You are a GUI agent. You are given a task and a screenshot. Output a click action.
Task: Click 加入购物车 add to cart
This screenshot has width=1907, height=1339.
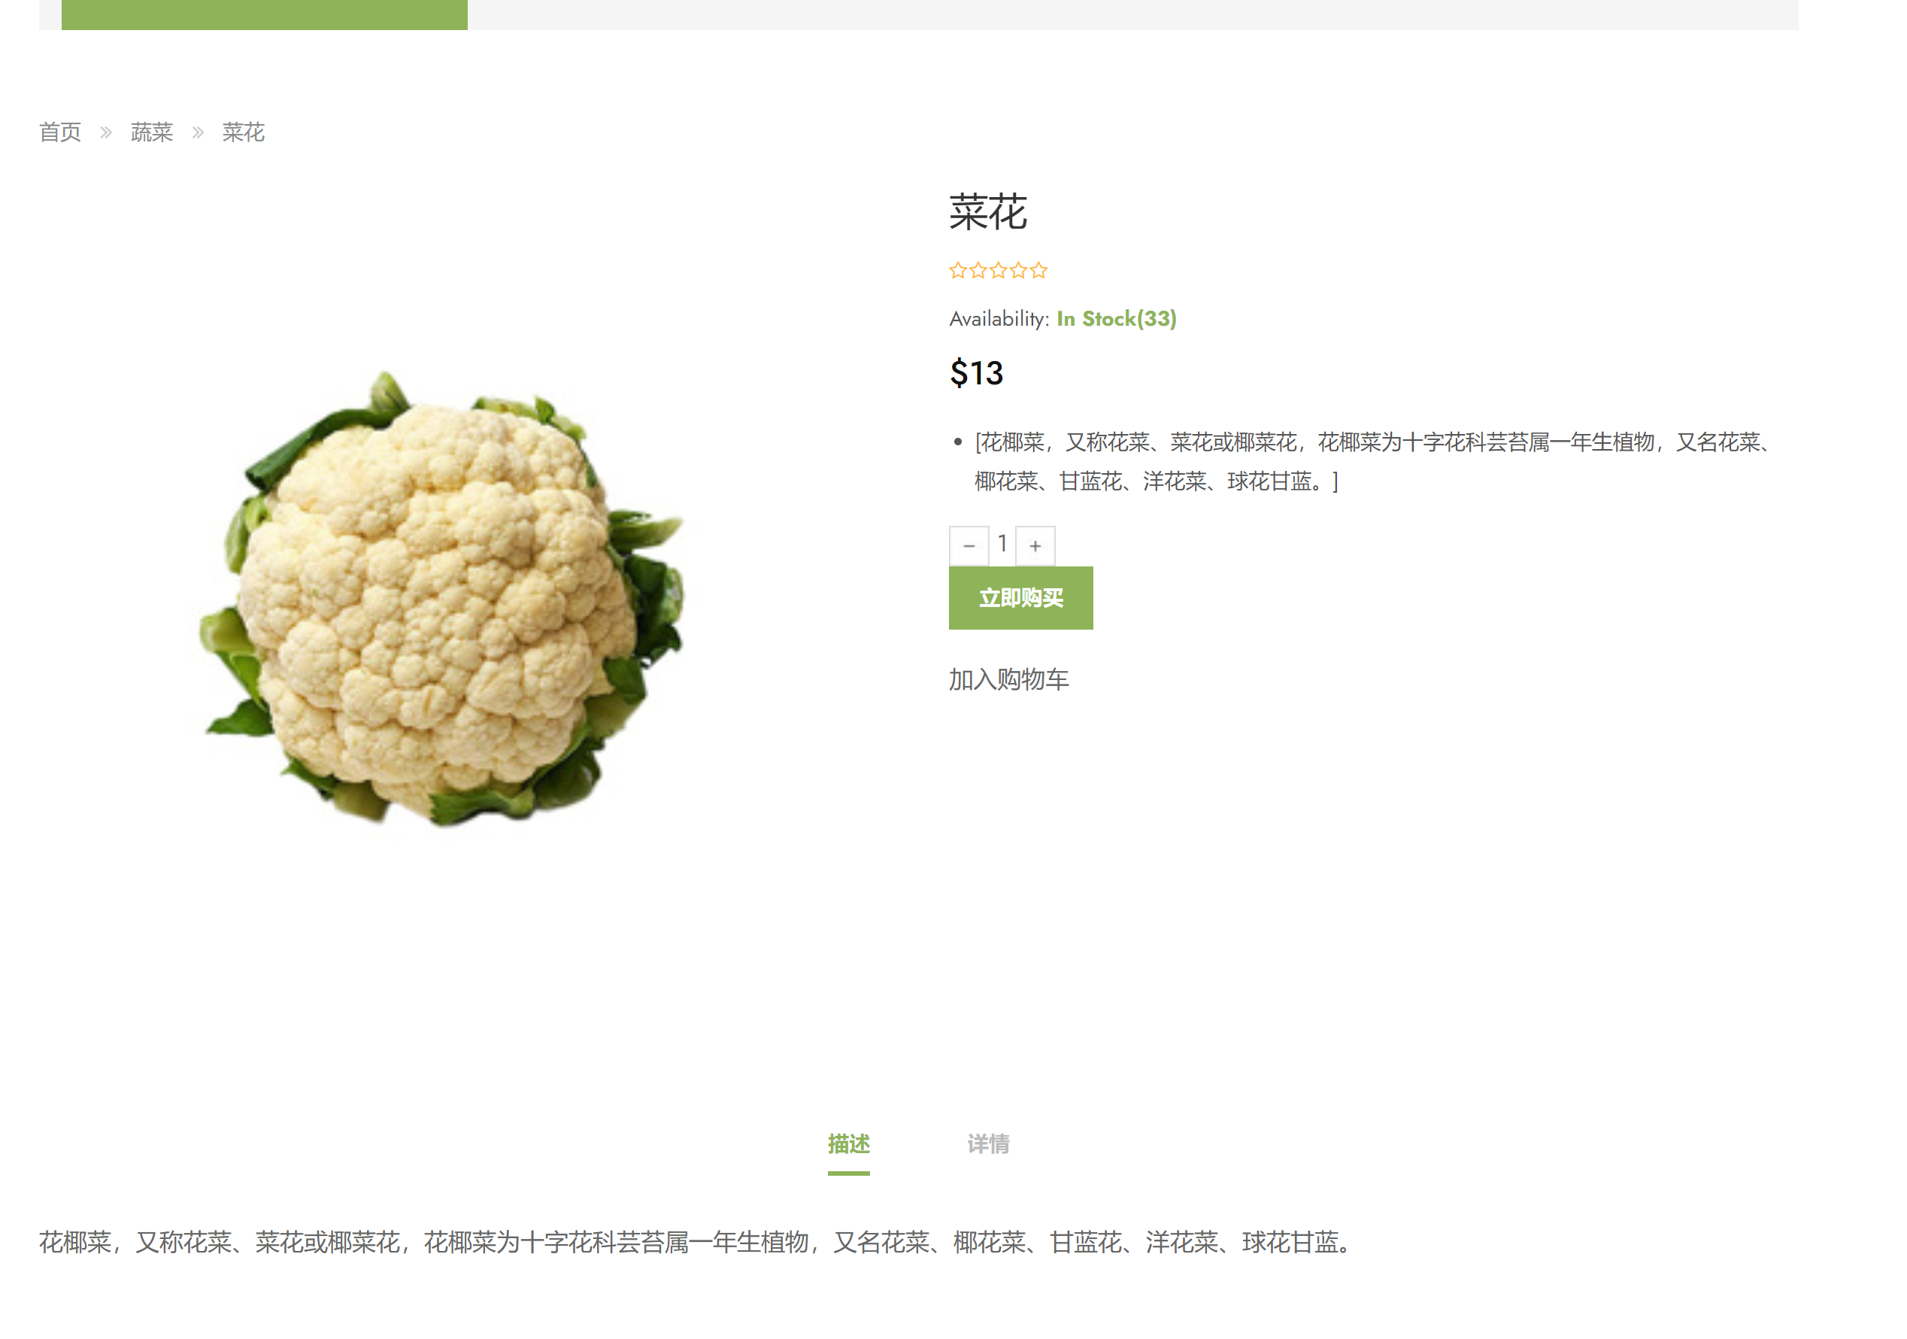1008,679
